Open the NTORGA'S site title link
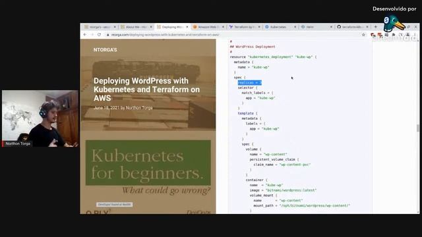Image resolution: width=422 pixels, height=237 pixels. [105, 50]
